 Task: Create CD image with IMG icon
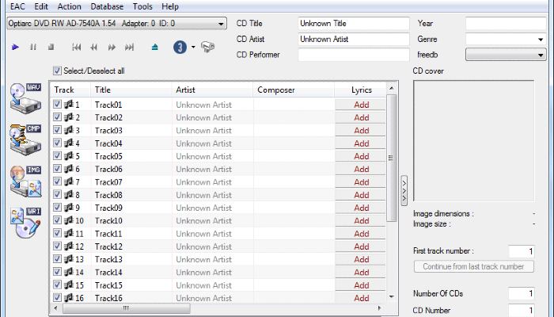pos(26,181)
